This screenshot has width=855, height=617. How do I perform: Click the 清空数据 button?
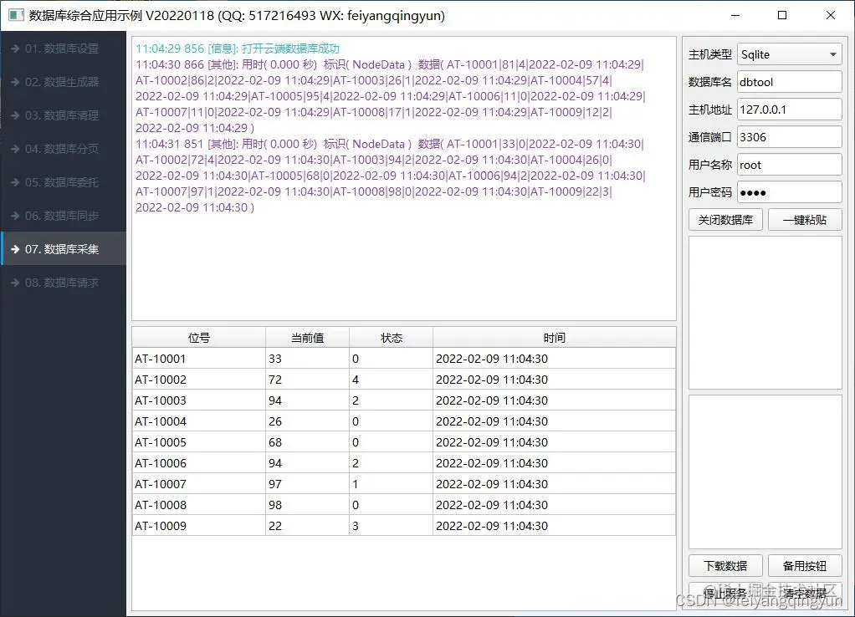click(x=805, y=593)
